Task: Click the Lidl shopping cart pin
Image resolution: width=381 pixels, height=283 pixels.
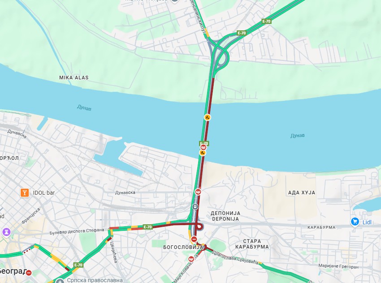Action: point(355,222)
